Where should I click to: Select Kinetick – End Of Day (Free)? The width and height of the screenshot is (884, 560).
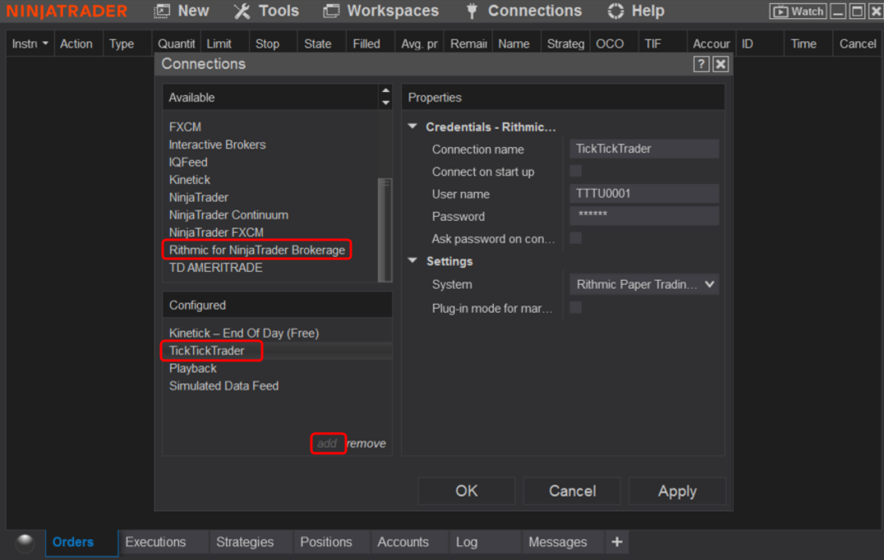243,333
